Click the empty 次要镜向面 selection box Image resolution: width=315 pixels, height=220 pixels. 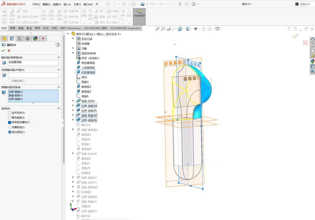coord(33,75)
